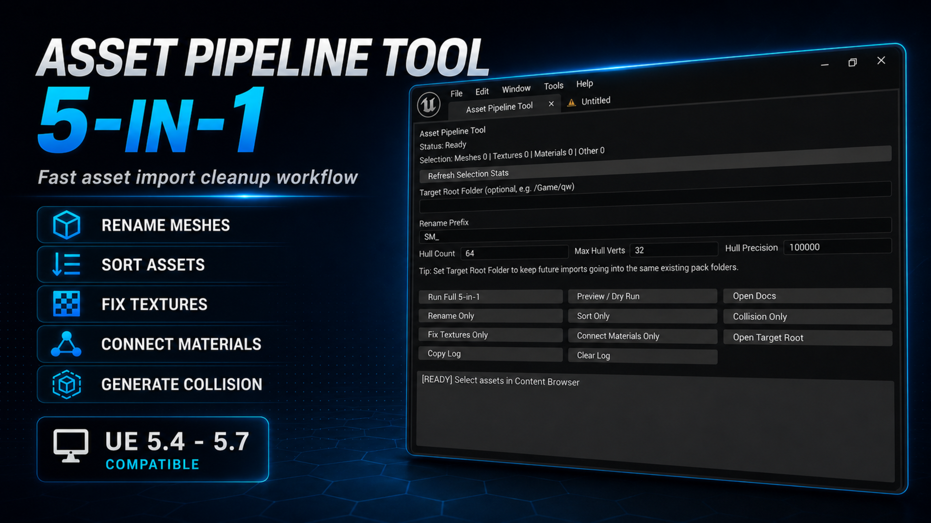Click the Generate Collision hexagon icon
This screenshot has height=523, width=931.
[x=66, y=385]
